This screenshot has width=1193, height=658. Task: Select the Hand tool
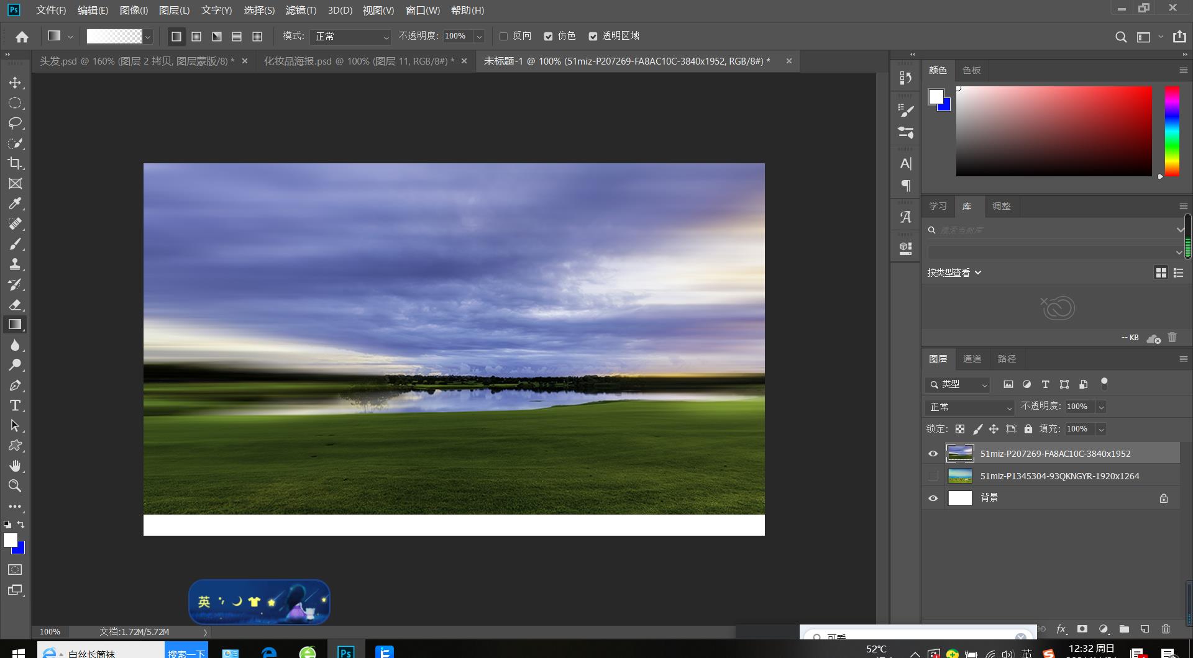[x=15, y=466]
